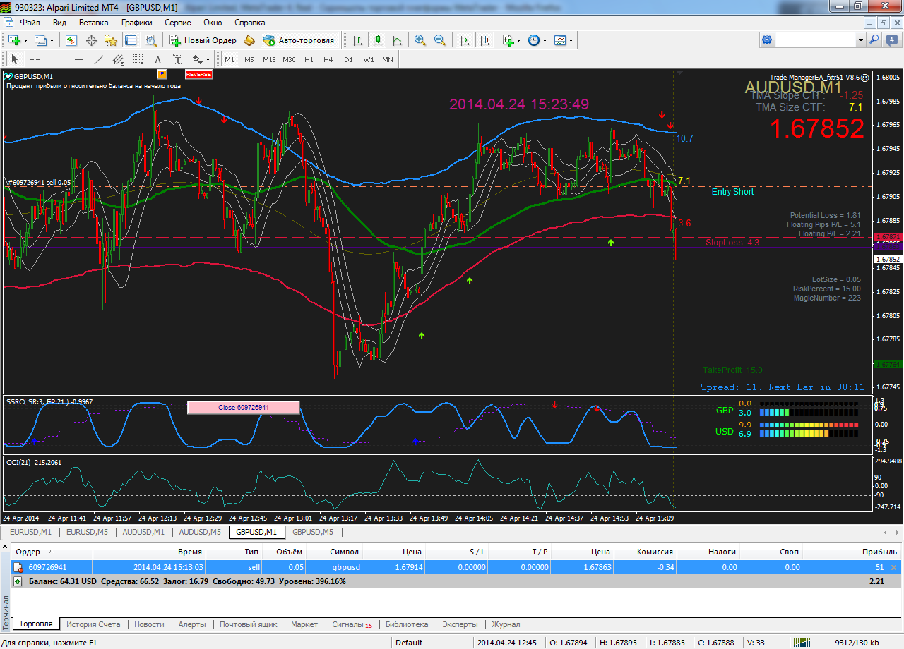The image size is (904, 649).
Task: Sort orders by Прибыль column header
Action: coord(879,552)
